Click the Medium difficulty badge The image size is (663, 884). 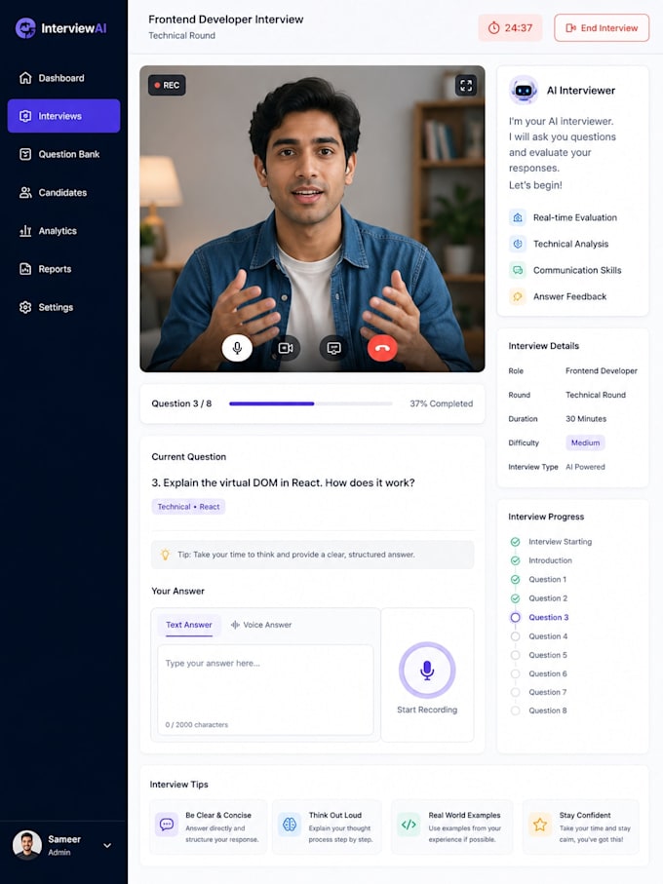coord(585,442)
